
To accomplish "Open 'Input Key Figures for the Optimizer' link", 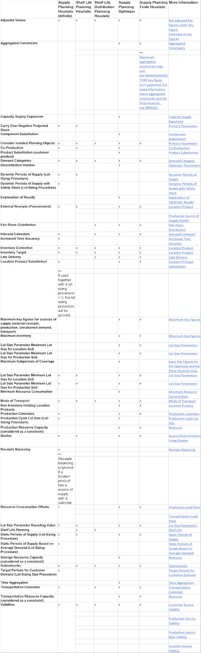I will pyautogui.click(x=185, y=366).
